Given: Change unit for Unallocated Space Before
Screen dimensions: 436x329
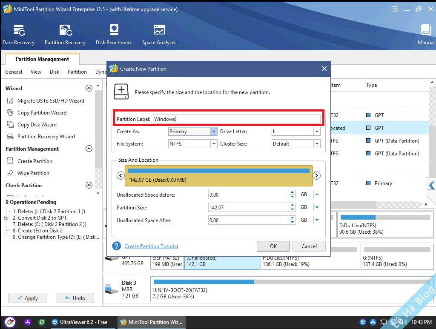Looking at the screenshot, I should (317, 195).
